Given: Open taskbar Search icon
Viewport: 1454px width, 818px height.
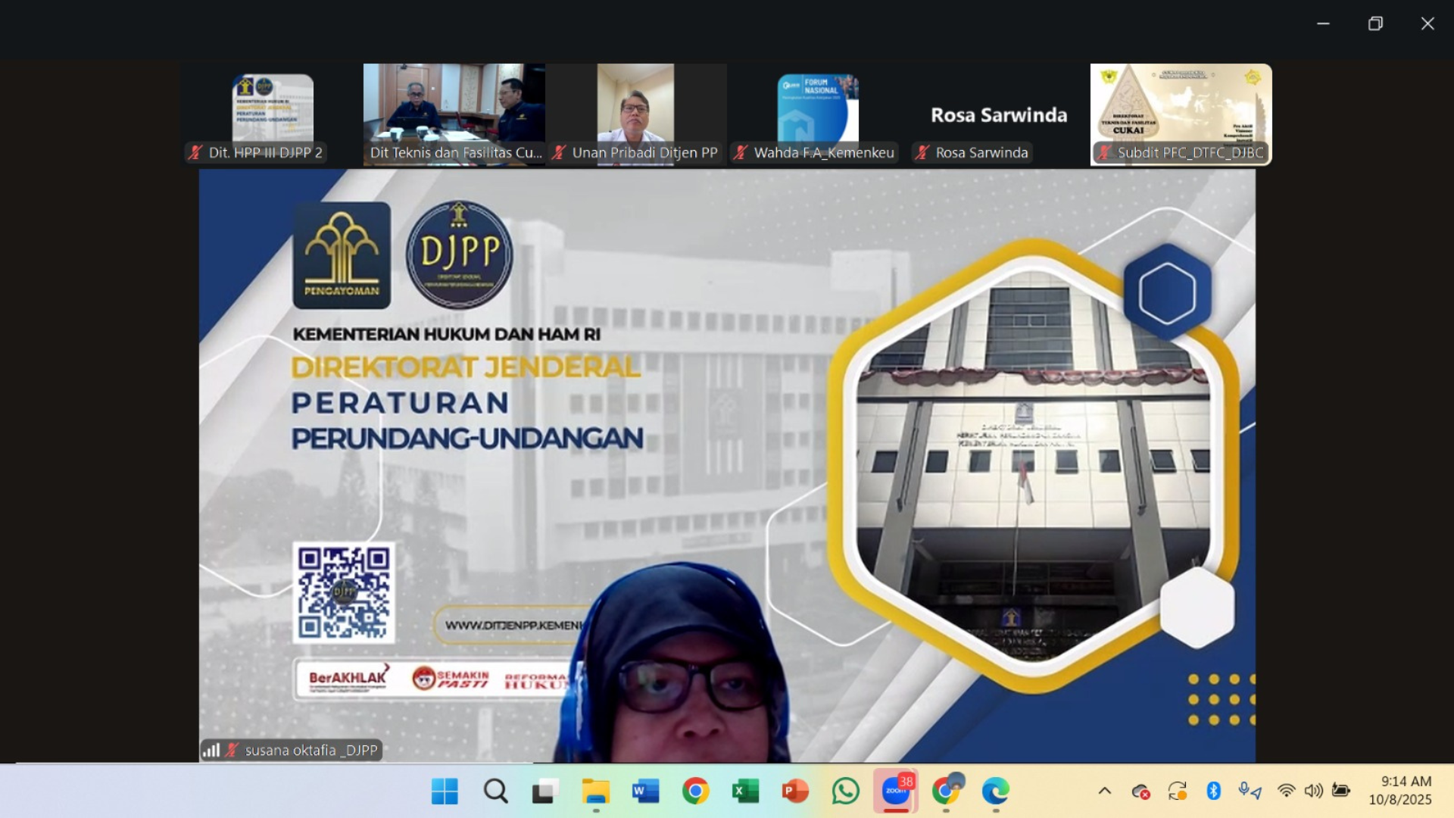Looking at the screenshot, I should click(495, 791).
